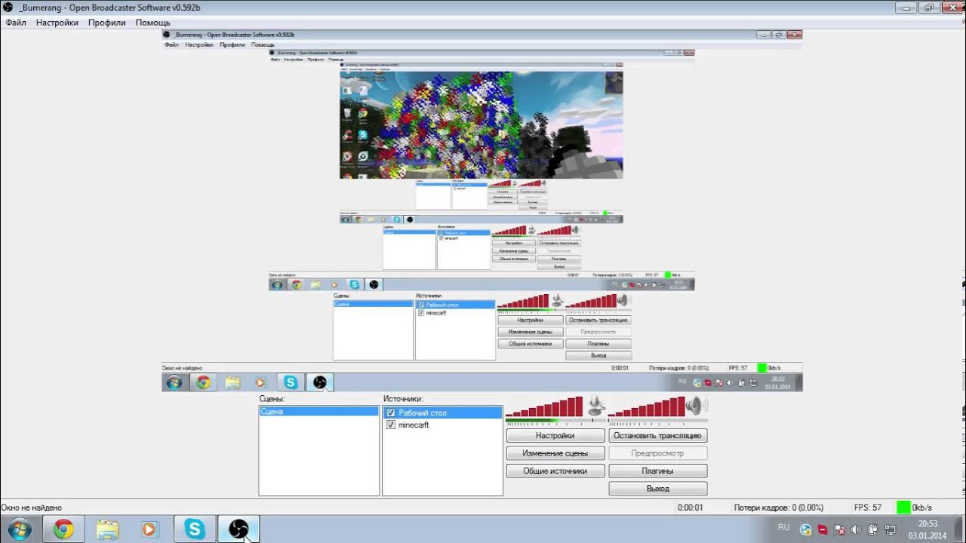The height and width of the screenshot is (543, 966).
Task: Open Общие источники global sources
Action: click(555, 471)
